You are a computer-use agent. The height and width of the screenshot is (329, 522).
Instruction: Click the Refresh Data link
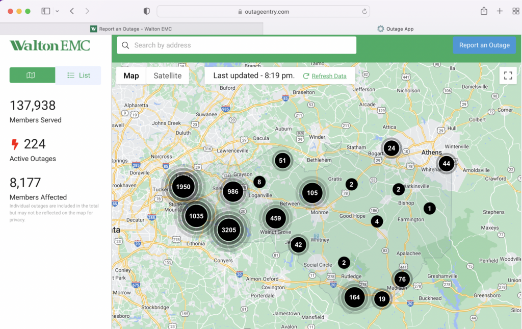click(329, 76)
